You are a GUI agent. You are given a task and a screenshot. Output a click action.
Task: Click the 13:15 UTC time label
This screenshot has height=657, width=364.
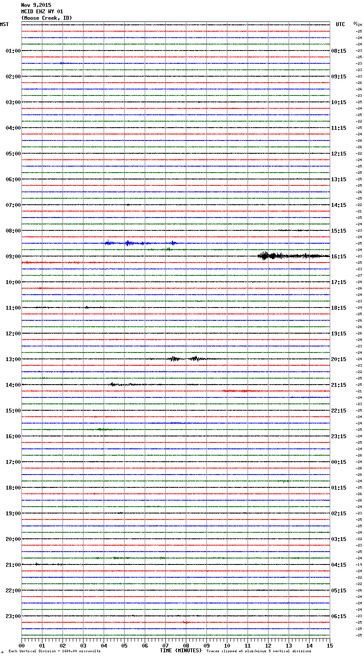click(339, 179)
